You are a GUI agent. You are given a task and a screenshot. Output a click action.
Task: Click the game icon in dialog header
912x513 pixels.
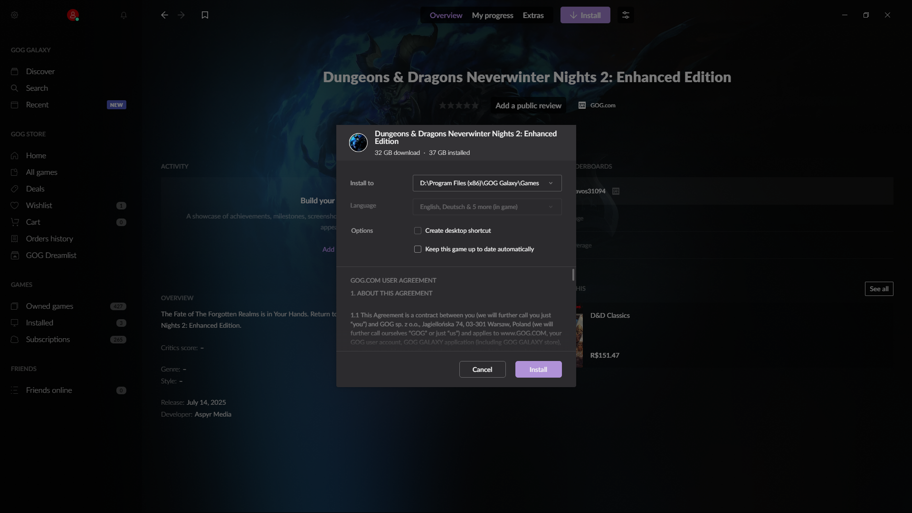click(x=358, y=142)
